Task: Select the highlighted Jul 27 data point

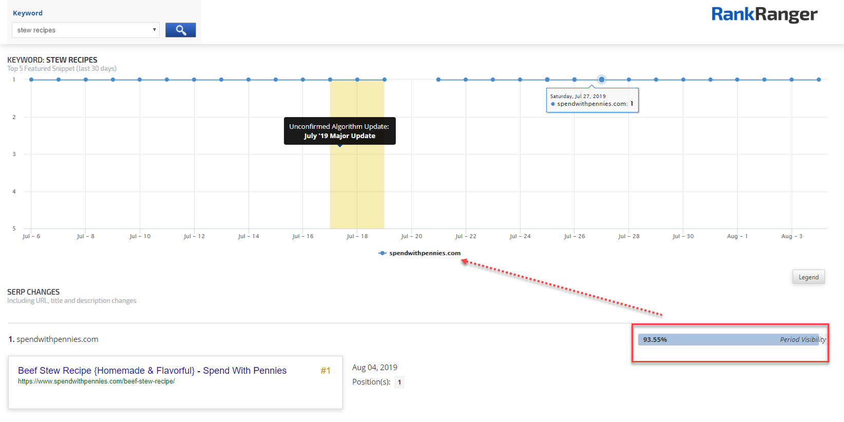Action: [x=601, y=80]
